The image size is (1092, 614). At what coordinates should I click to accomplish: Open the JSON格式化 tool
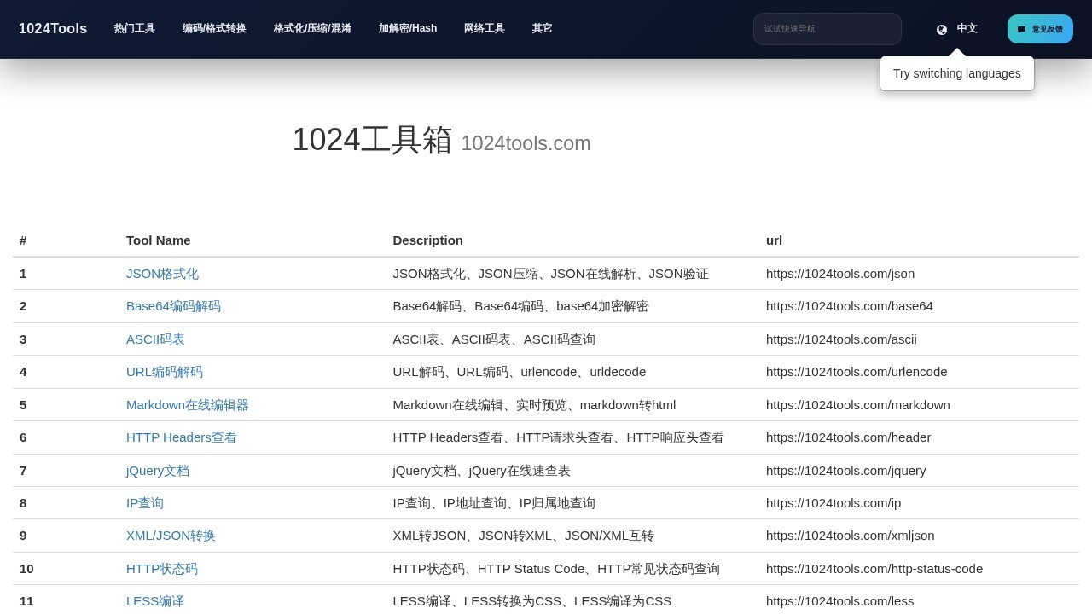click(162, 274)
